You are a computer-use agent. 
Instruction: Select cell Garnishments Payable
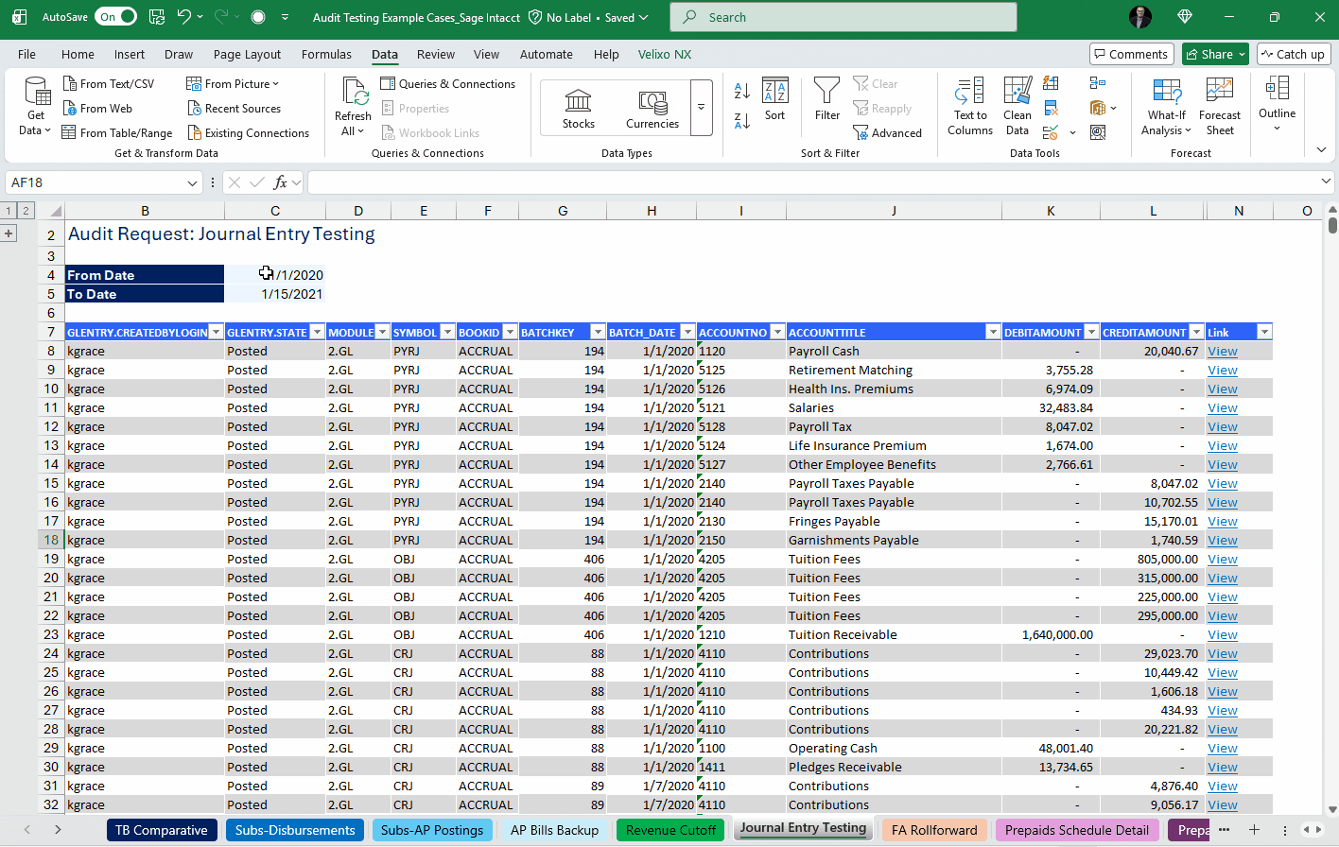tap(894, 540)
